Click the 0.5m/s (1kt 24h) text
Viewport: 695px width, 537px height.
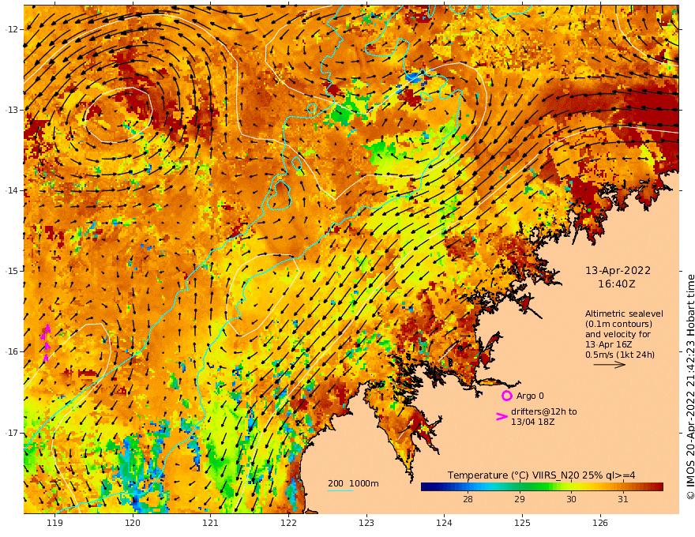[620, 355]
